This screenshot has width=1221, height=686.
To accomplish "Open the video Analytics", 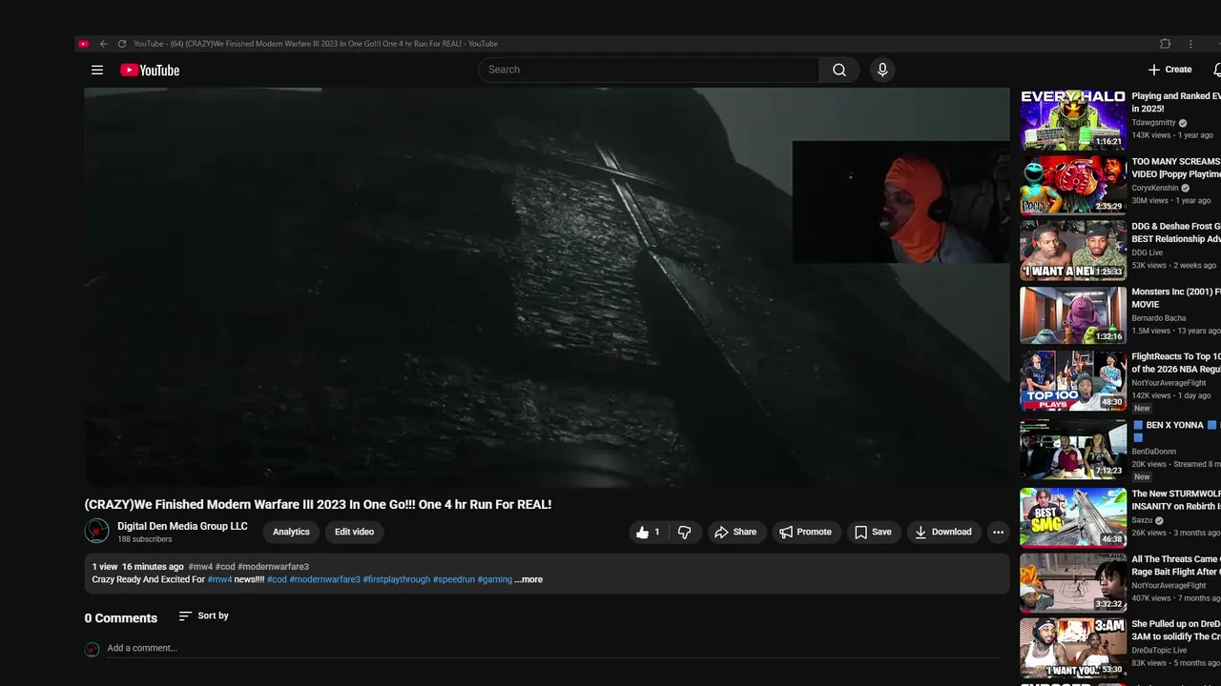I will tap(291, 533).
